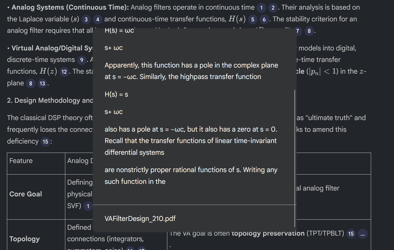Open the VAFilterDesign_210.pdf source
This screenshot has width=394, height=250.
(x=140, y=219)
